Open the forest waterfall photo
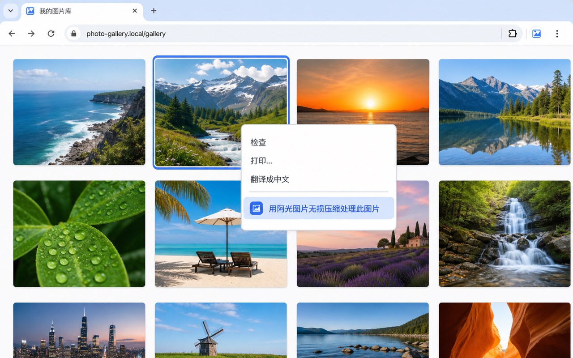 pos(505,234)
